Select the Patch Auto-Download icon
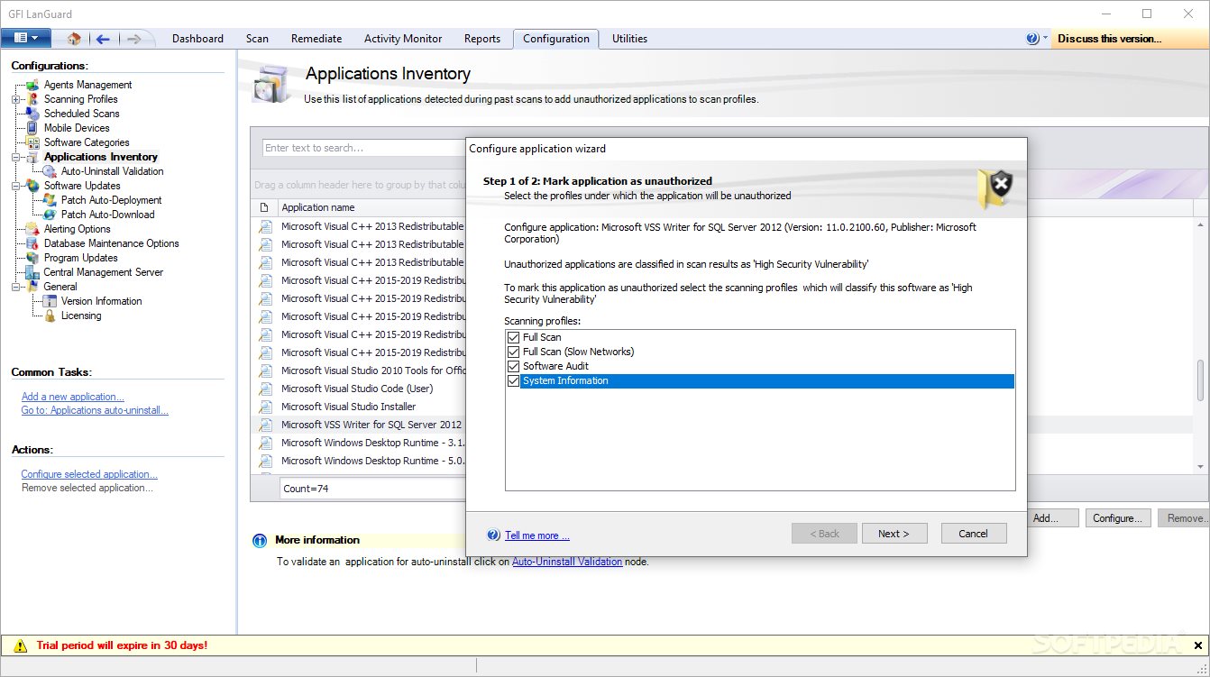 (50, 215)
